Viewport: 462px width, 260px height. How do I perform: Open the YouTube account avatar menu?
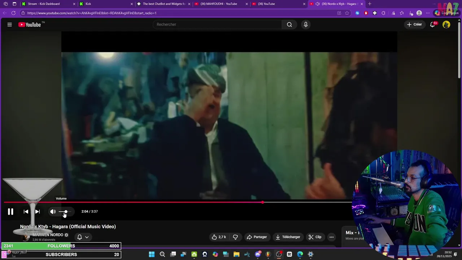click(446, 25)
